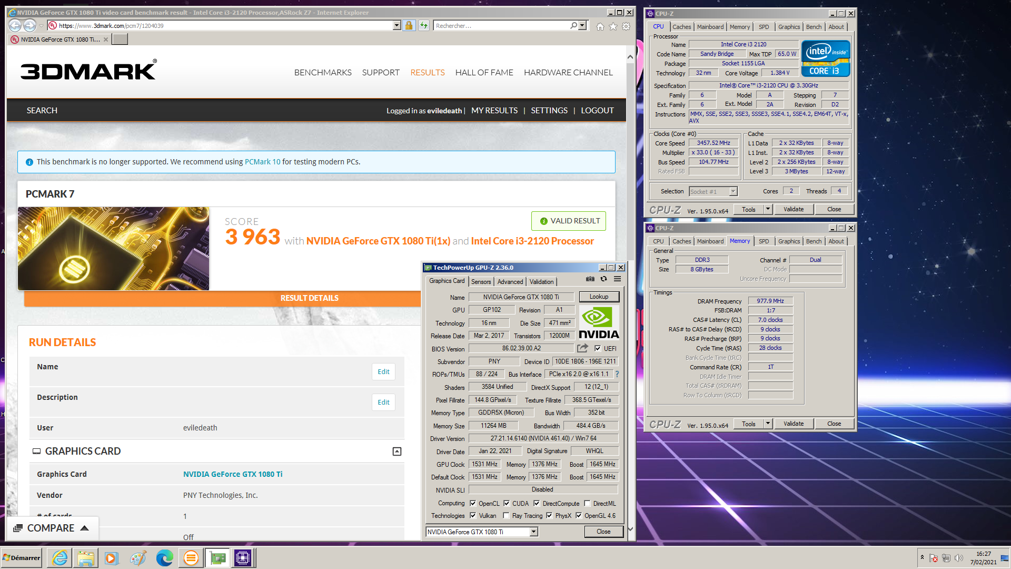Open the Mainboard tab in upper CPU-Z window
The image size is (1011, 569).
point(710,27)
